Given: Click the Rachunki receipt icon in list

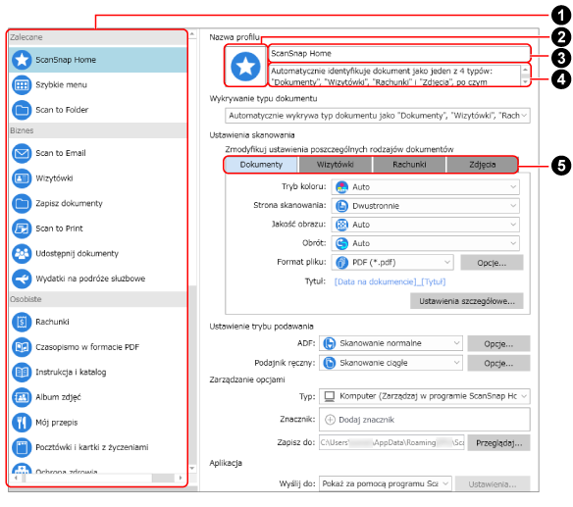Looking at the screenshot, I should [x=22, y=323].
